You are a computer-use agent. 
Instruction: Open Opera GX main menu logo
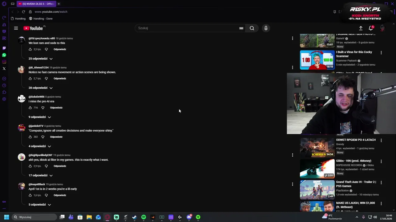4,4
